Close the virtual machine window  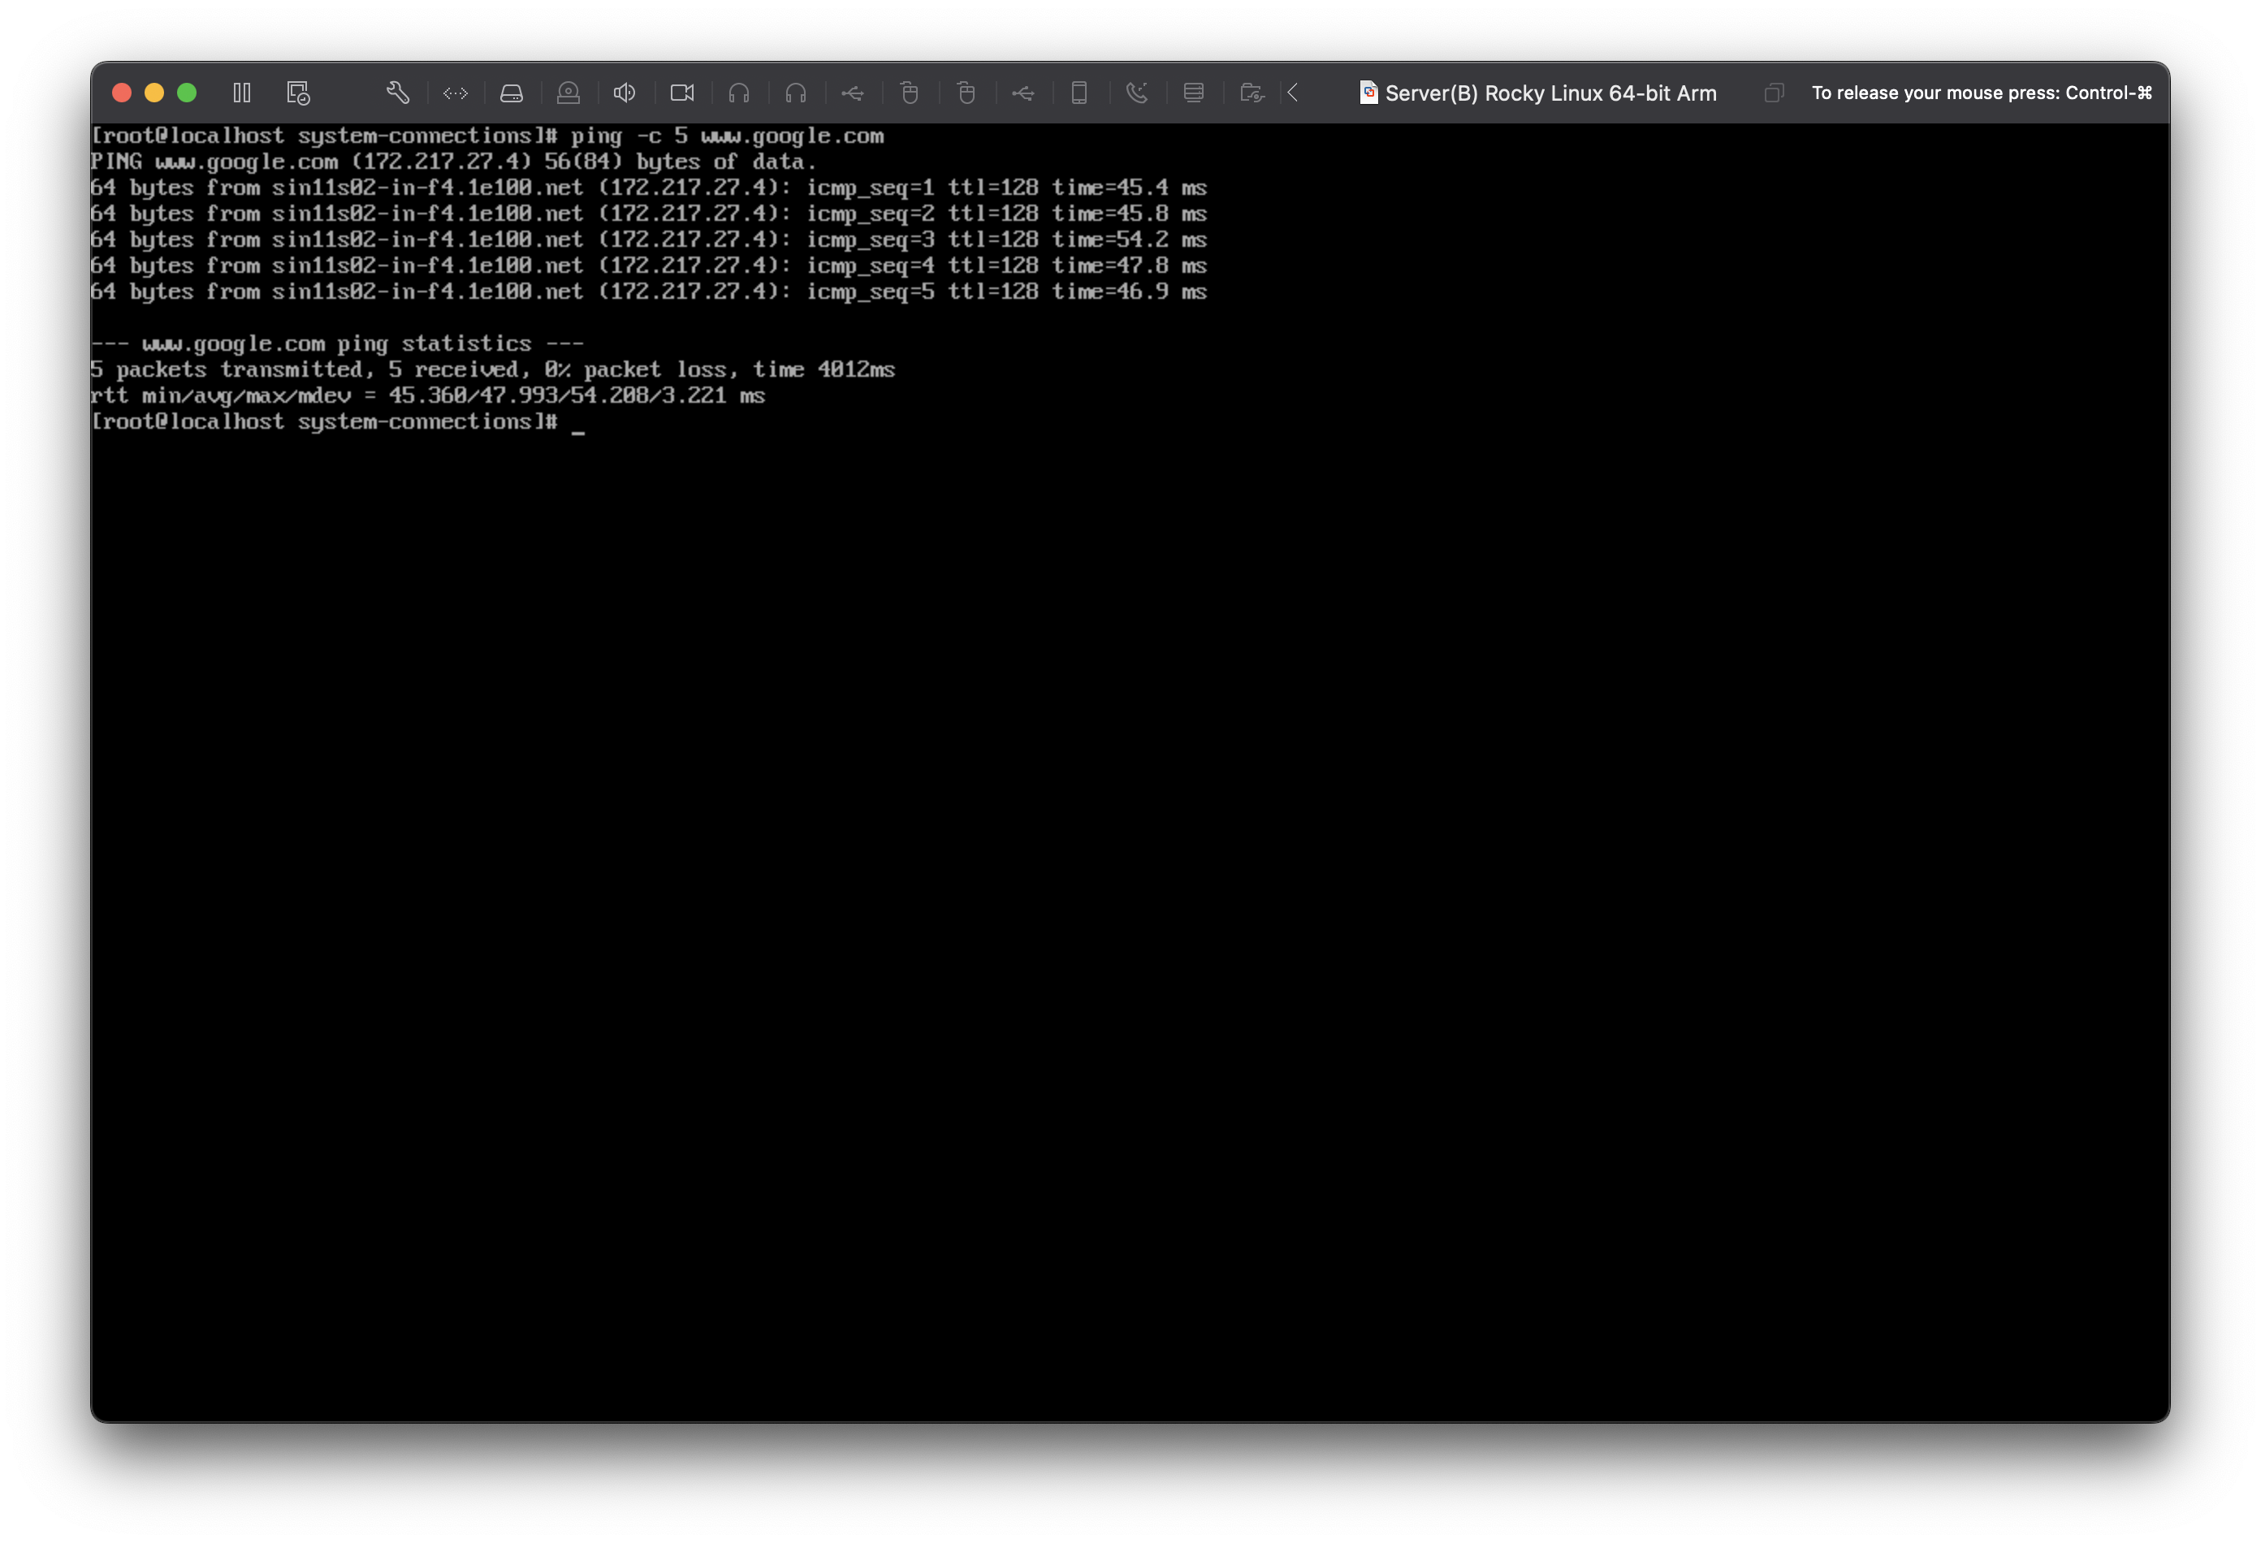coord(122,93)
